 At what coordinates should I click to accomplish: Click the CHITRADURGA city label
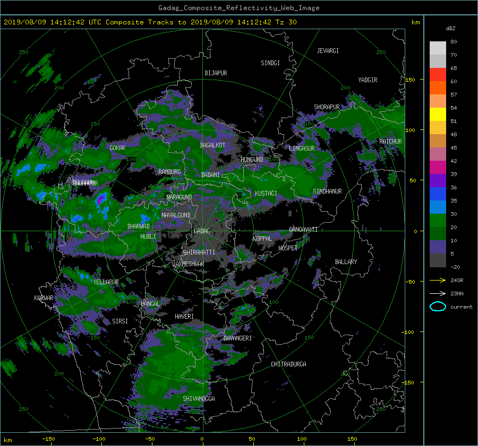pyautogui.click(x=288, y=364)
